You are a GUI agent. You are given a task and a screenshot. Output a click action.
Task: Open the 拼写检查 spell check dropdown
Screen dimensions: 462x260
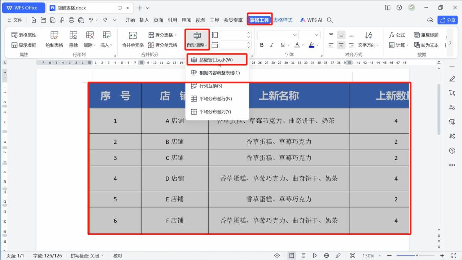[87, 256]
